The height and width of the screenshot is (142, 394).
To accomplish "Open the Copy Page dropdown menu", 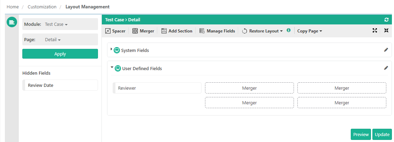I will pos(309,31).
